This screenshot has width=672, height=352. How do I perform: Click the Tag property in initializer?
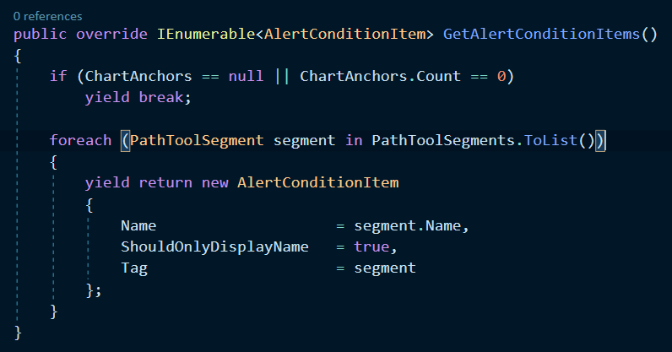(134, 268)
